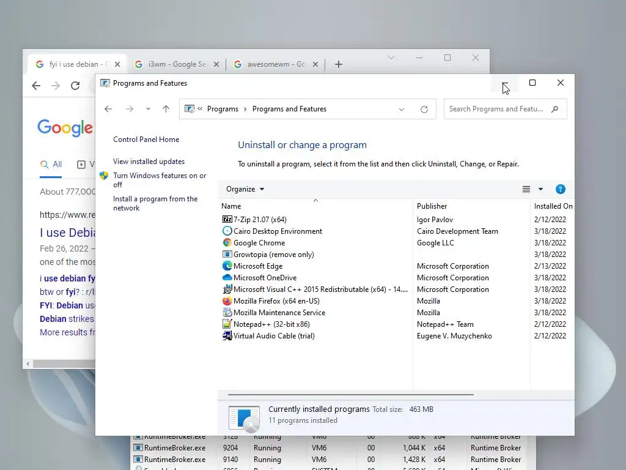Click the double chevron before Programs breadcrumb
The width and height of the screenshot is (626, 470).
pyautogui.click(x=200, y=109)
